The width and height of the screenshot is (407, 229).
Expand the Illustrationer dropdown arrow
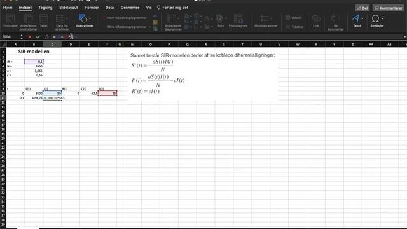[90, 18]
